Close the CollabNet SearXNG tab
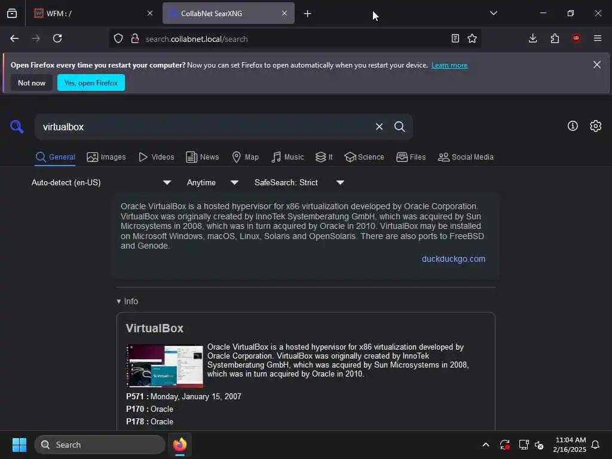Viewport: 612px width, 459px height. point(284,13)
